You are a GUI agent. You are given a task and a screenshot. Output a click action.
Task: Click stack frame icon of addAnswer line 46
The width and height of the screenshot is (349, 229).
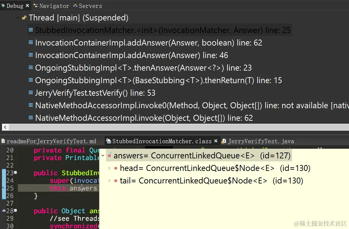tap(31, 54)
